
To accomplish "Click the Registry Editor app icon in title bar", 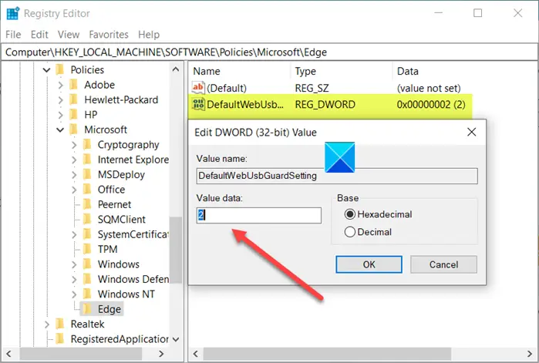I will (12, 13).
